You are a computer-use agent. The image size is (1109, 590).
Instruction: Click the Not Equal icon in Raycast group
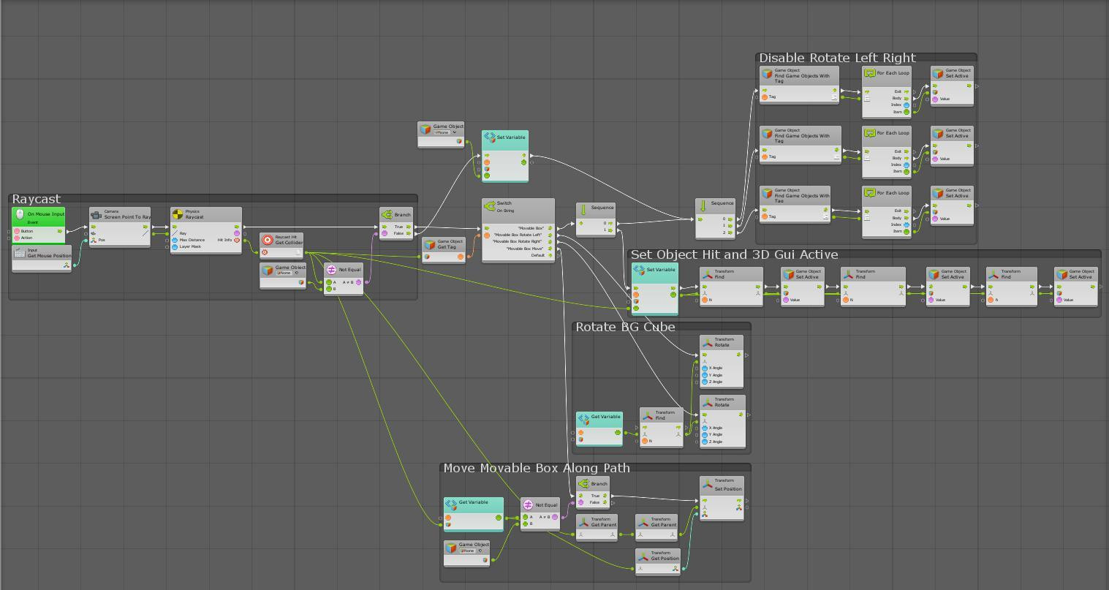tap(331, 270)
